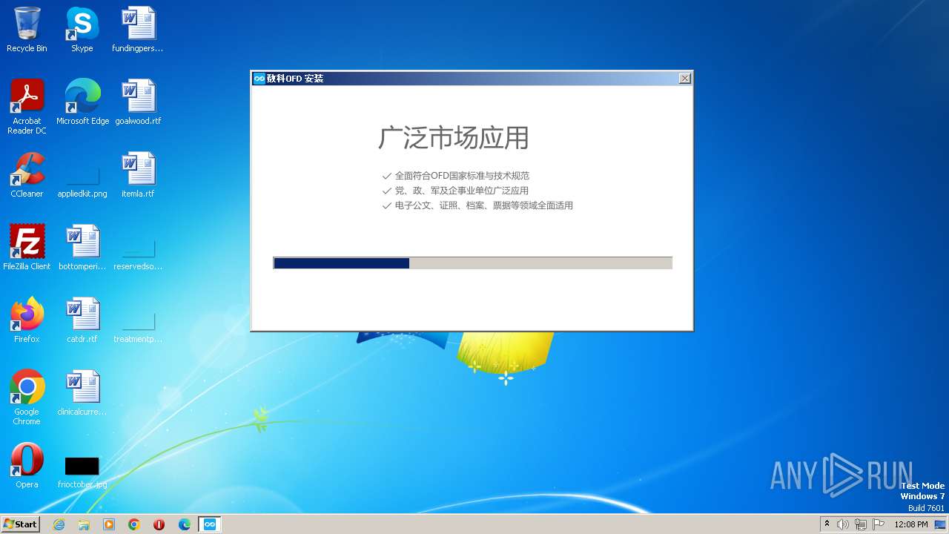The width and height of the screenshot is (949, 534).
Task: Open Acrobat Reader DC shortcut
Action: (27, 107)
